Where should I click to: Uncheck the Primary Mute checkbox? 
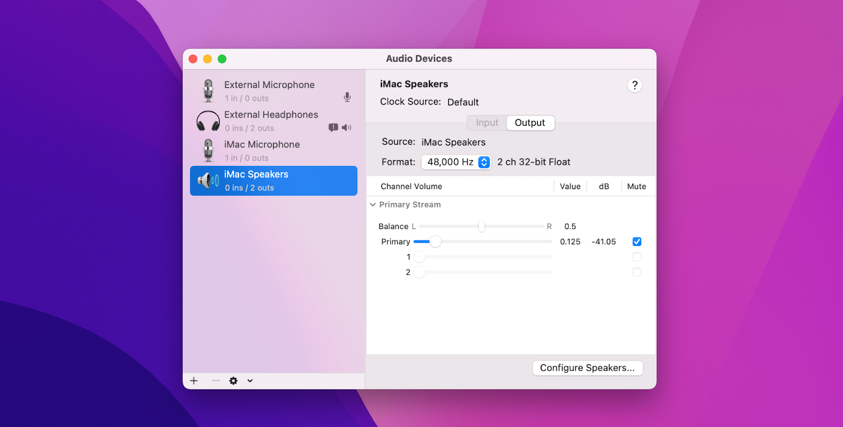[x=637, y=242]
